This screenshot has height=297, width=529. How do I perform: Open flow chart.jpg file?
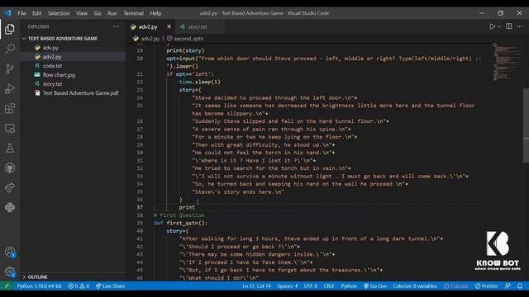tap(59, 75)
